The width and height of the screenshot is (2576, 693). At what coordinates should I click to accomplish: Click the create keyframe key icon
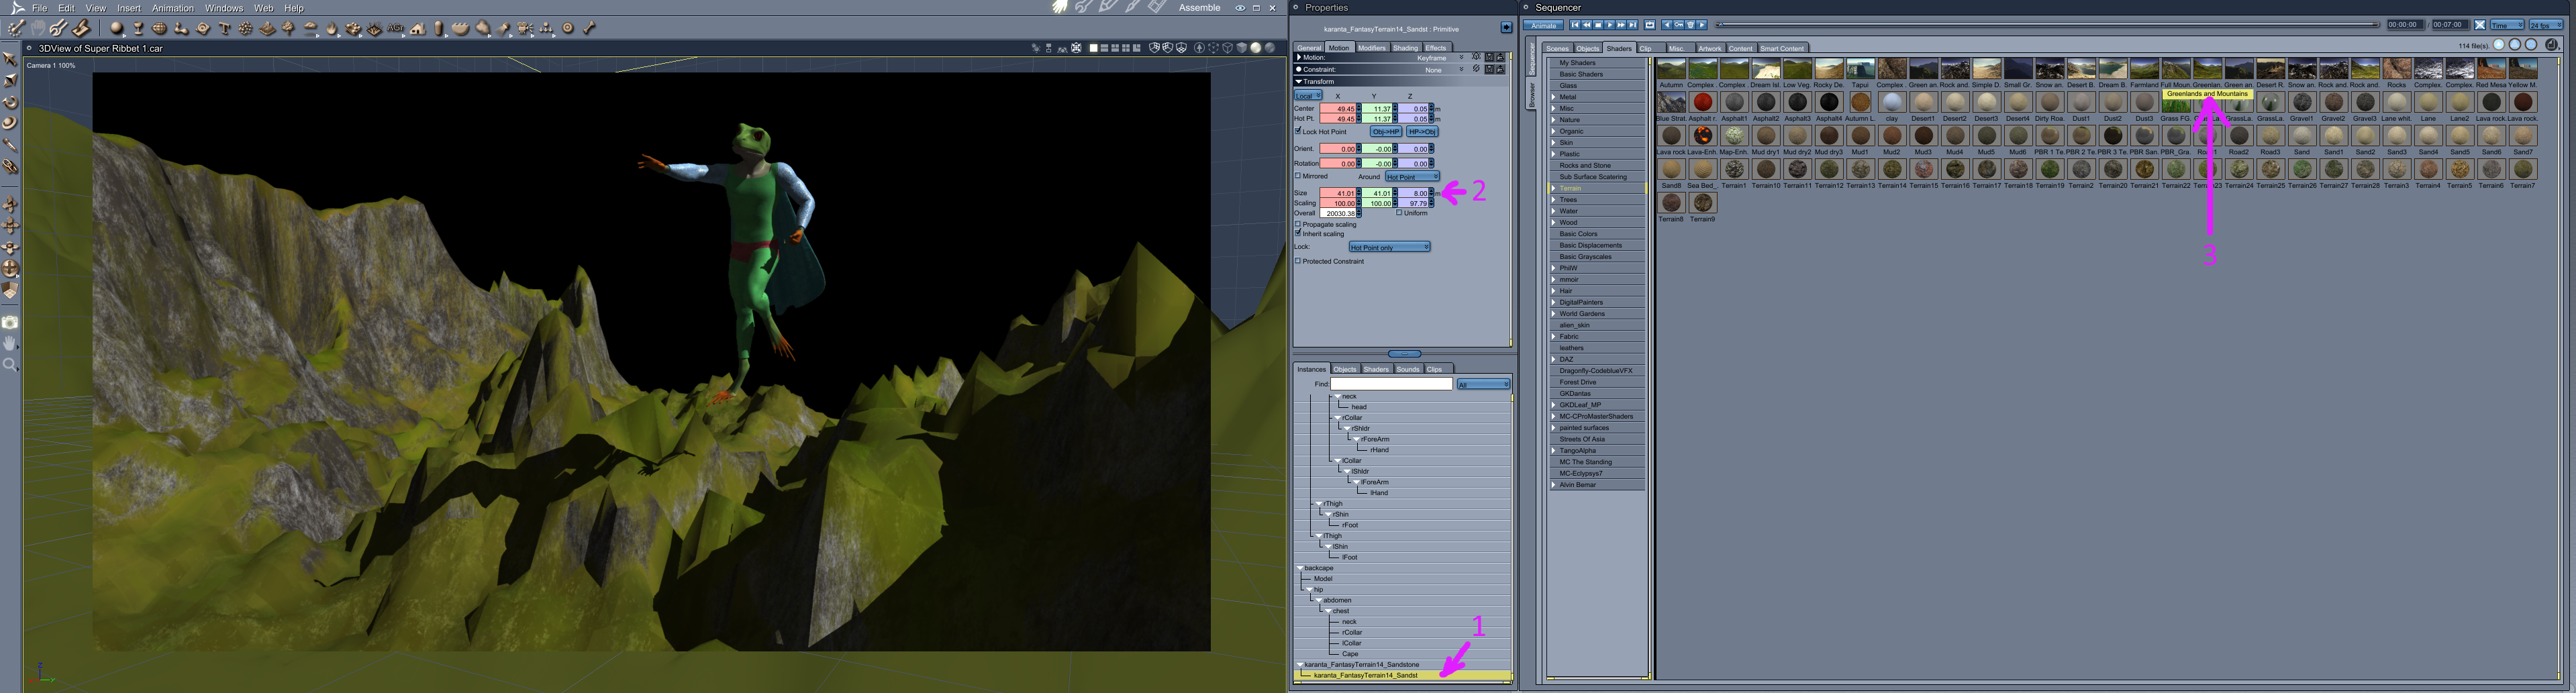tap(1678, 25)
